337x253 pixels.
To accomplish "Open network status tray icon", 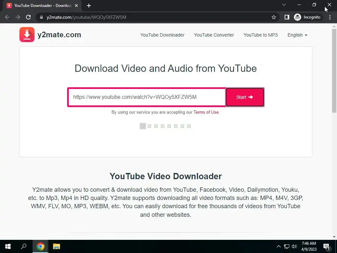I will coord(287,246).
